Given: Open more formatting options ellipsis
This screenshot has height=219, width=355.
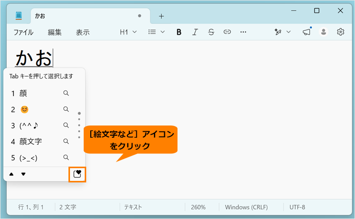Looking at the screenshot, I should click(243, 32).
